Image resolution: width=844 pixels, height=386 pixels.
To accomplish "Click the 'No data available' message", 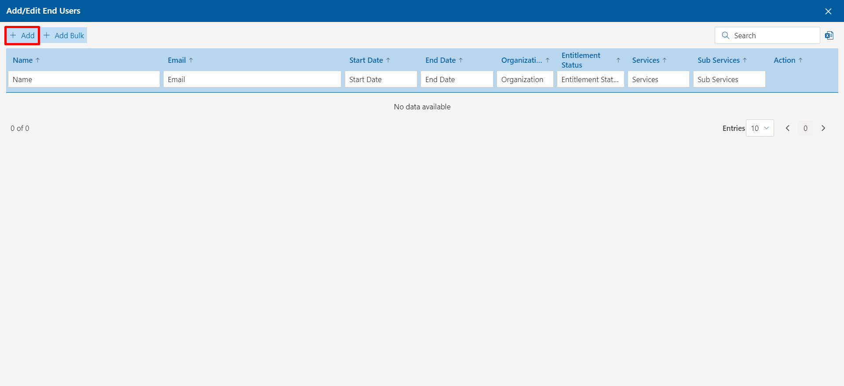I will click(422, 107).
